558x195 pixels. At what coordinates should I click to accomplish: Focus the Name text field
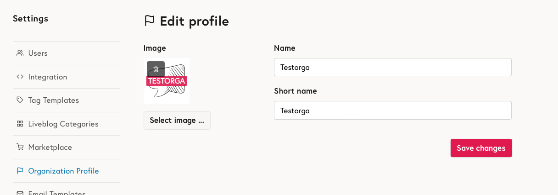[x=392, y=67]
